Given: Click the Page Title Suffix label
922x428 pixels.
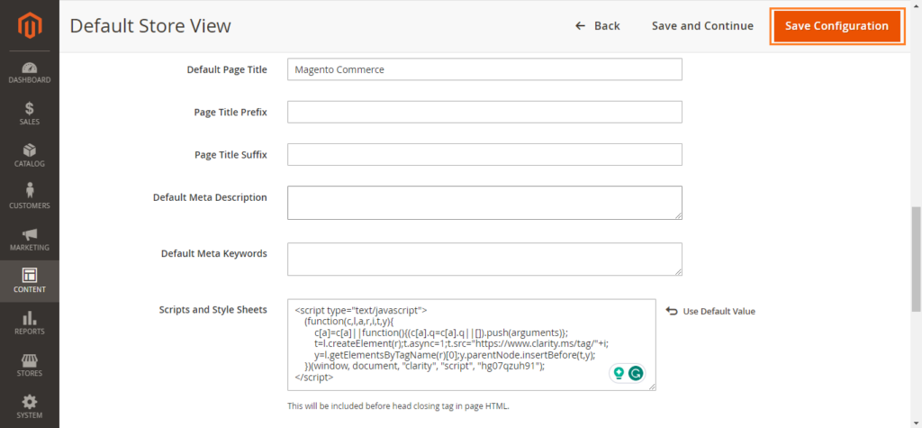Looking at the screenshot, I should tap(230, 155).
